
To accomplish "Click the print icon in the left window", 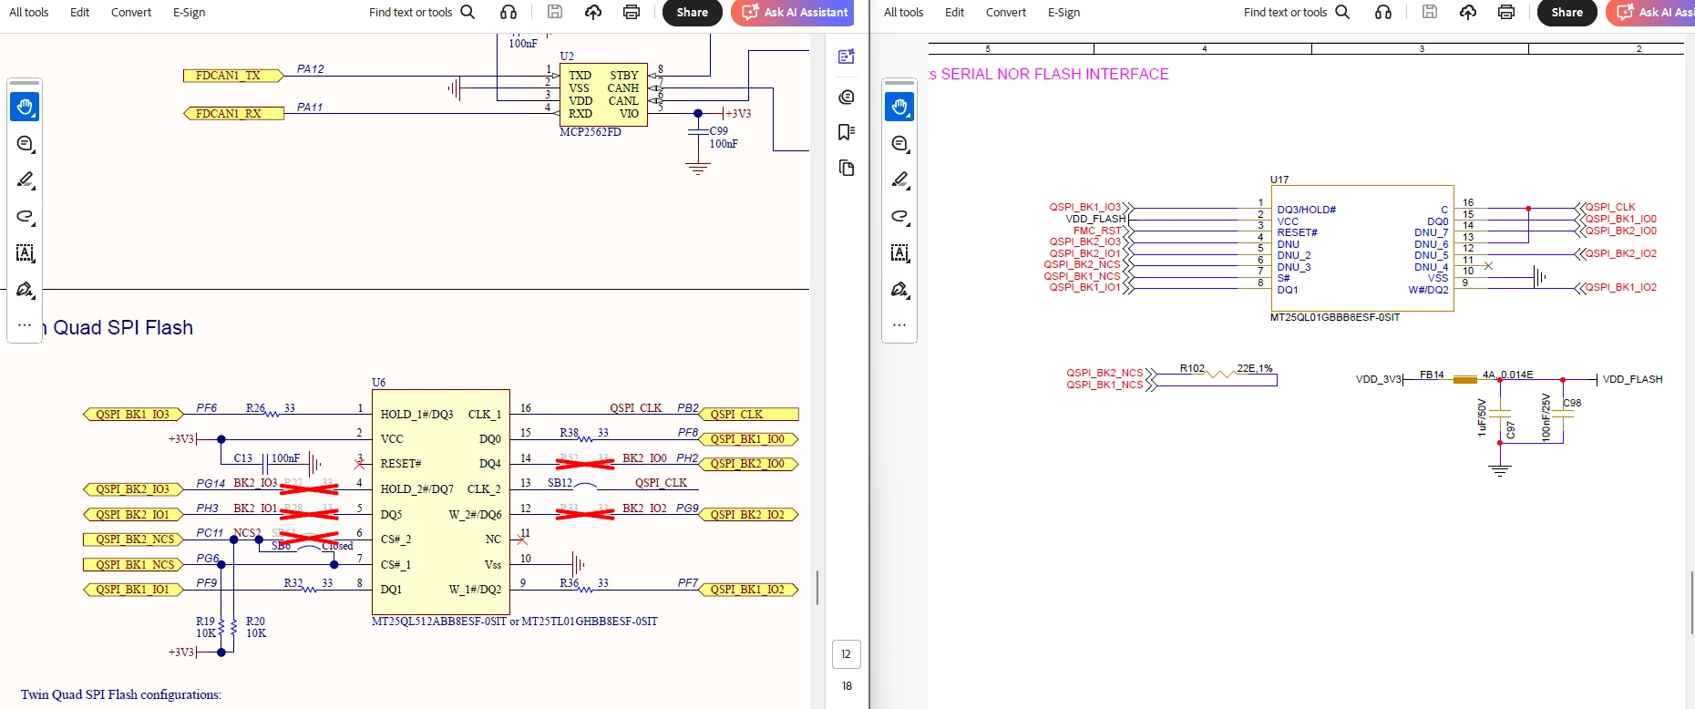I will (x=631, y=12).
